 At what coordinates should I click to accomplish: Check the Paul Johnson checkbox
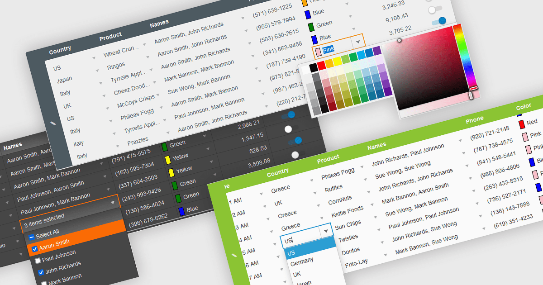pos(38,260)
